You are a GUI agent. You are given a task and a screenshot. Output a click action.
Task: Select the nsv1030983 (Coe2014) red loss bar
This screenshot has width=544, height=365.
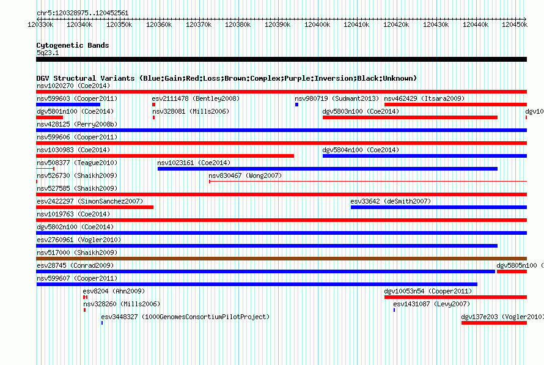coord(165,156)
